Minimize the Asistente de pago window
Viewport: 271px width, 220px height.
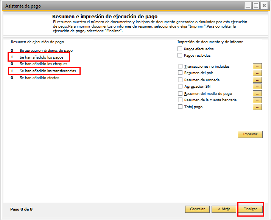[x=248, y=6]
